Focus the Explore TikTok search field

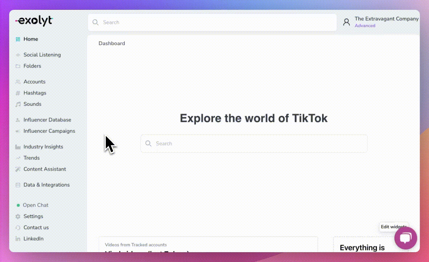pyautogui.click(x=254, y=143)
